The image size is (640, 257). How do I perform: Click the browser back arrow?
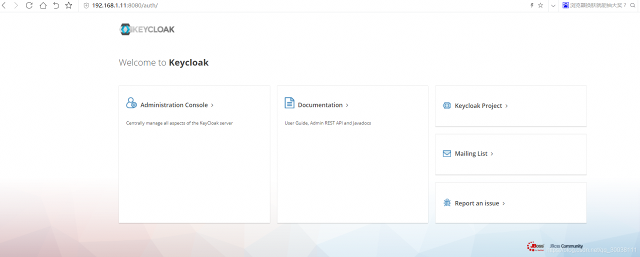click(x=3, y=5)
